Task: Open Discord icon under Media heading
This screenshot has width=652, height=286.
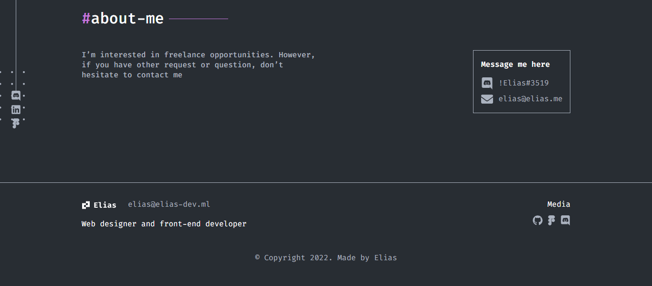Action: [x=565, y=220]
